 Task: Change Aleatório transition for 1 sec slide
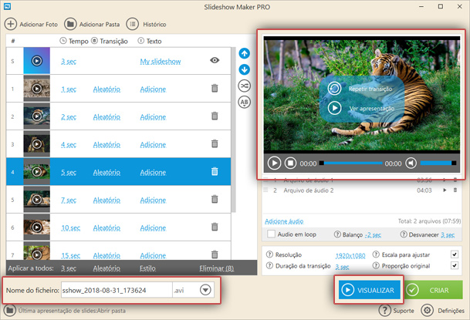click(x=107, y=89)
